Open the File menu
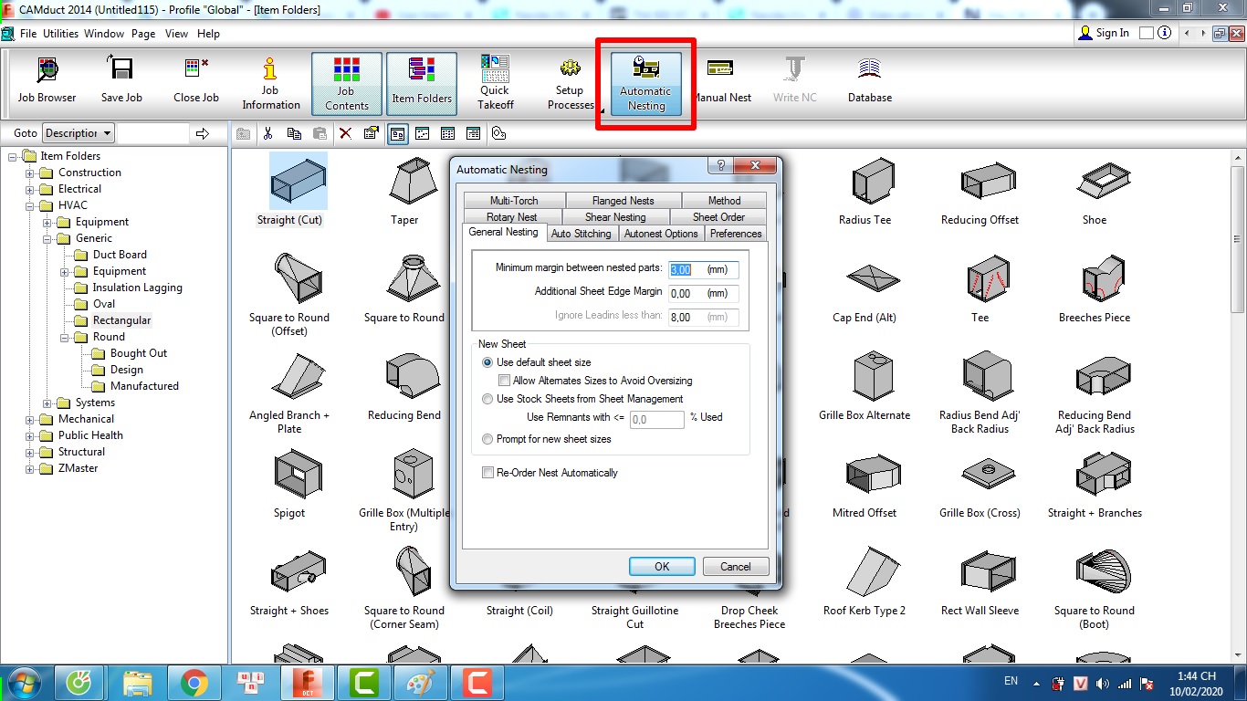Viewport: 1247px width, 701px height. click(28, 34)
